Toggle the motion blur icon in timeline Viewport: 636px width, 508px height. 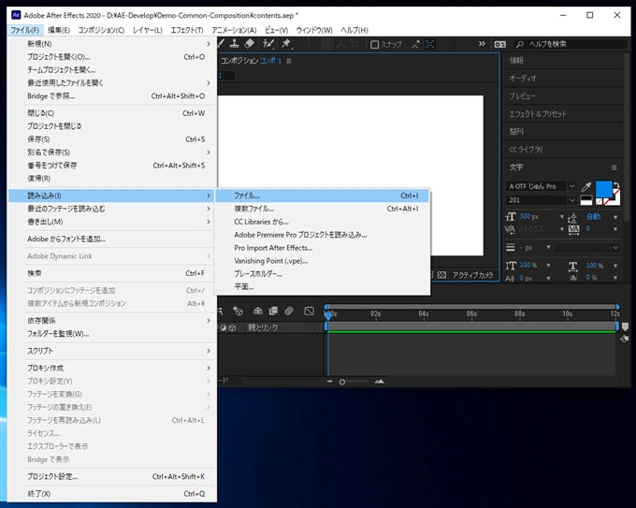(289, 312)
